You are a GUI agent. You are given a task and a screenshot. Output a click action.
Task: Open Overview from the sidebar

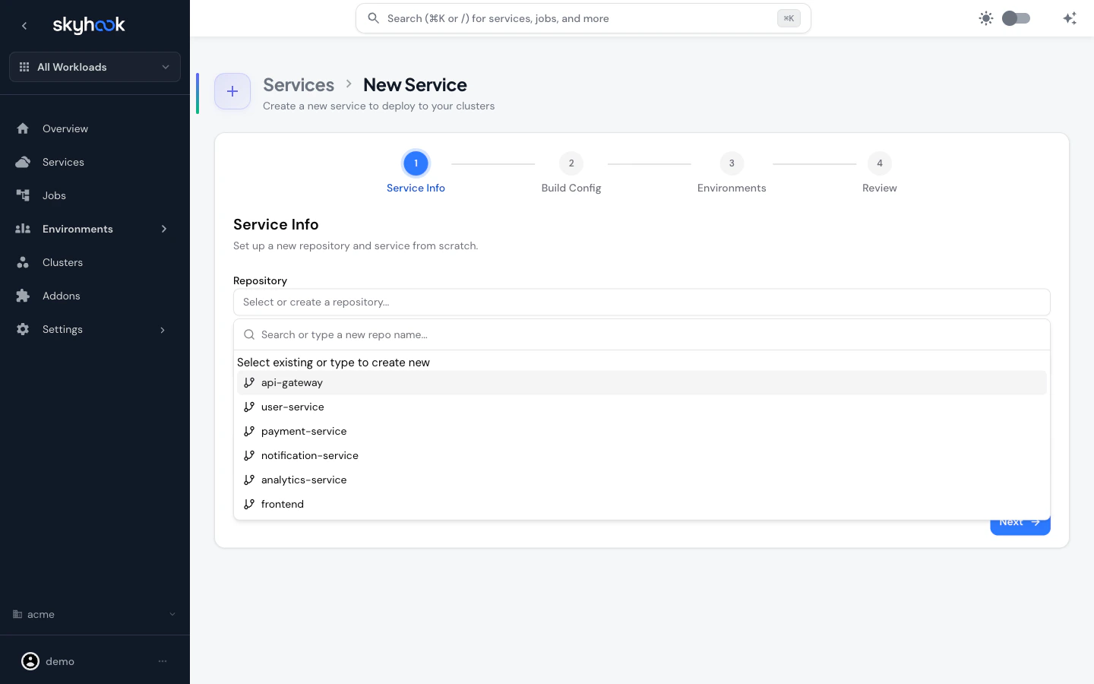(x=23, y=128)
